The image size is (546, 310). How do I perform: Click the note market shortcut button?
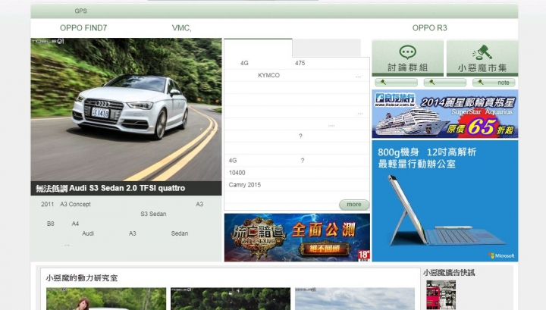(494, 83)
